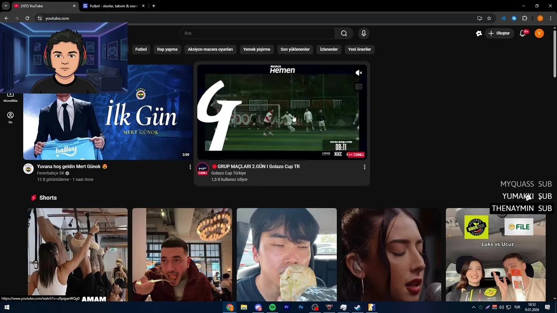This screenshot has width=557, height=313.
Task: Open the AMAM gym short thumbnail
Action: click(x=78, y=255)
